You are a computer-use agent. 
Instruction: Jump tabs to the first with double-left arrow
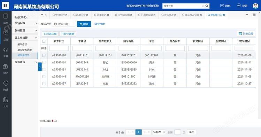point(42,15)
